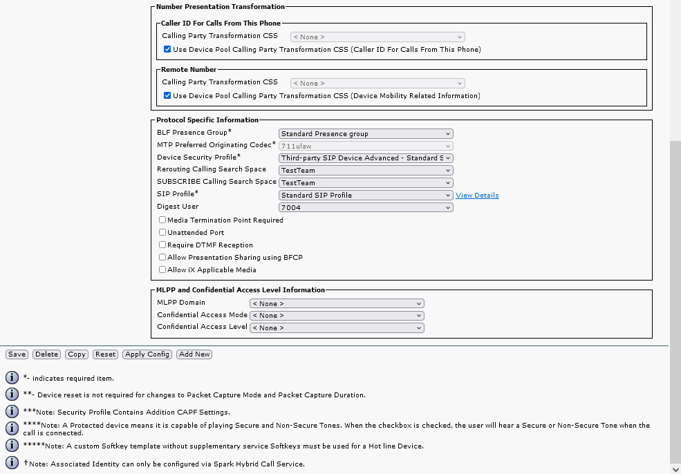This screenshot has height=474, width=681.
Task: Click the info icon beside Packet Capture note
Action: pyautogui.click(x=12, y=395)
